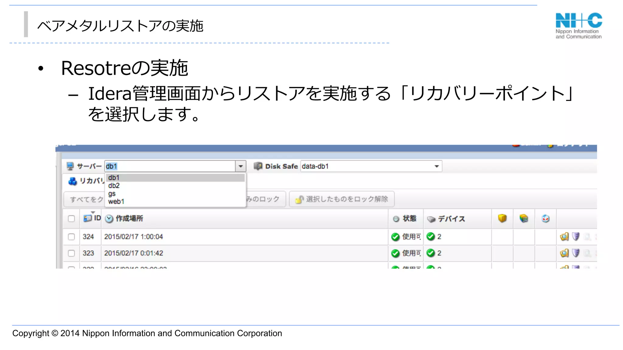The height and width of the screenshot is (350, 623).
Task: Click the disk drive icon beside デバイス
Action: 431,219
